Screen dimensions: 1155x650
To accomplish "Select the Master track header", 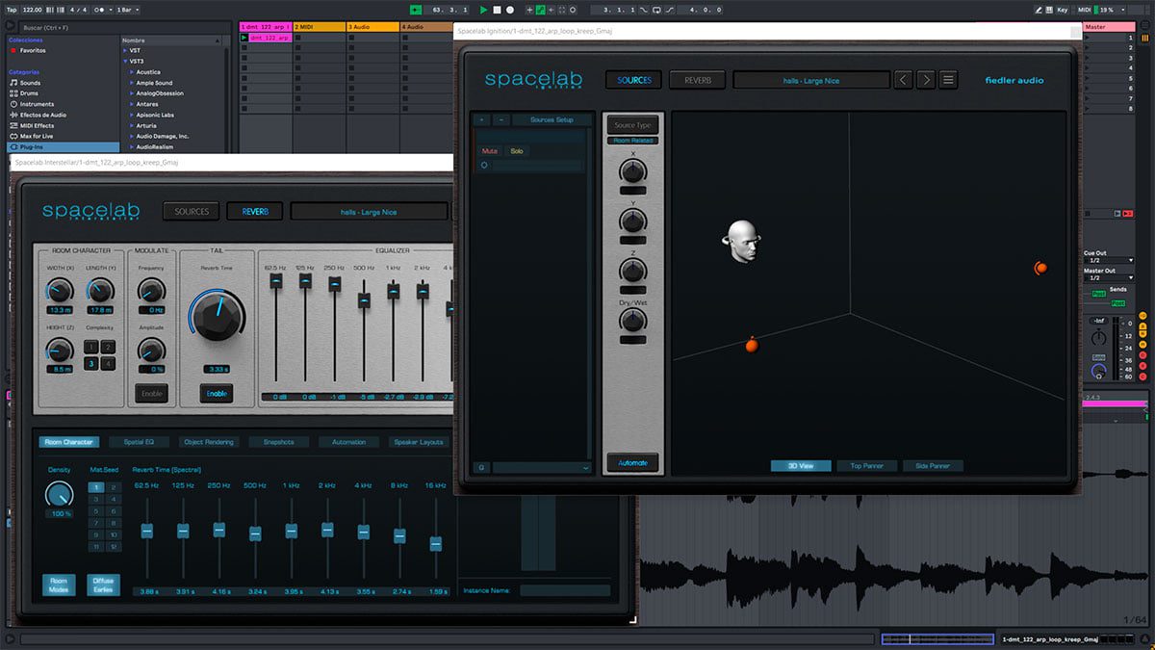I will (x=1107, y=27).
